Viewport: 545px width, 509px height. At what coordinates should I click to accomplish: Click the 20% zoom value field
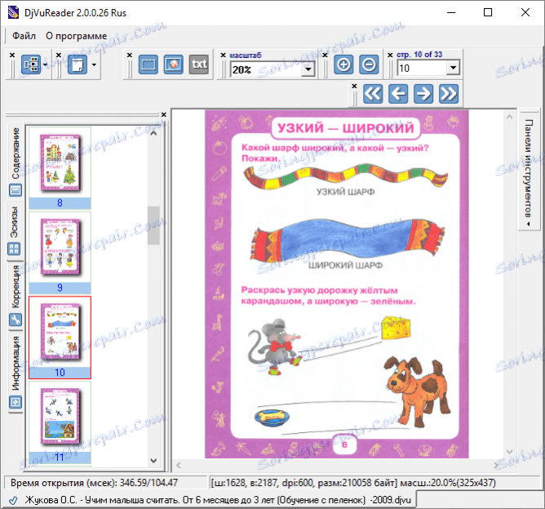[x=266, y=69]
